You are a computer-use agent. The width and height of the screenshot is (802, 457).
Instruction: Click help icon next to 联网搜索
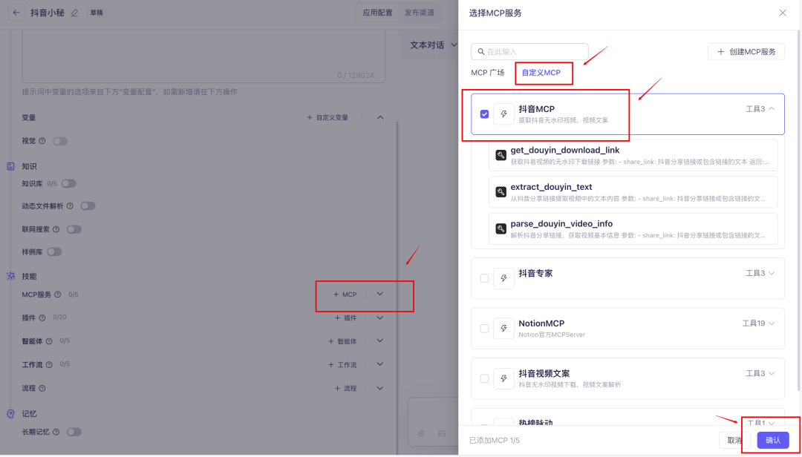[x=56, y=229]
